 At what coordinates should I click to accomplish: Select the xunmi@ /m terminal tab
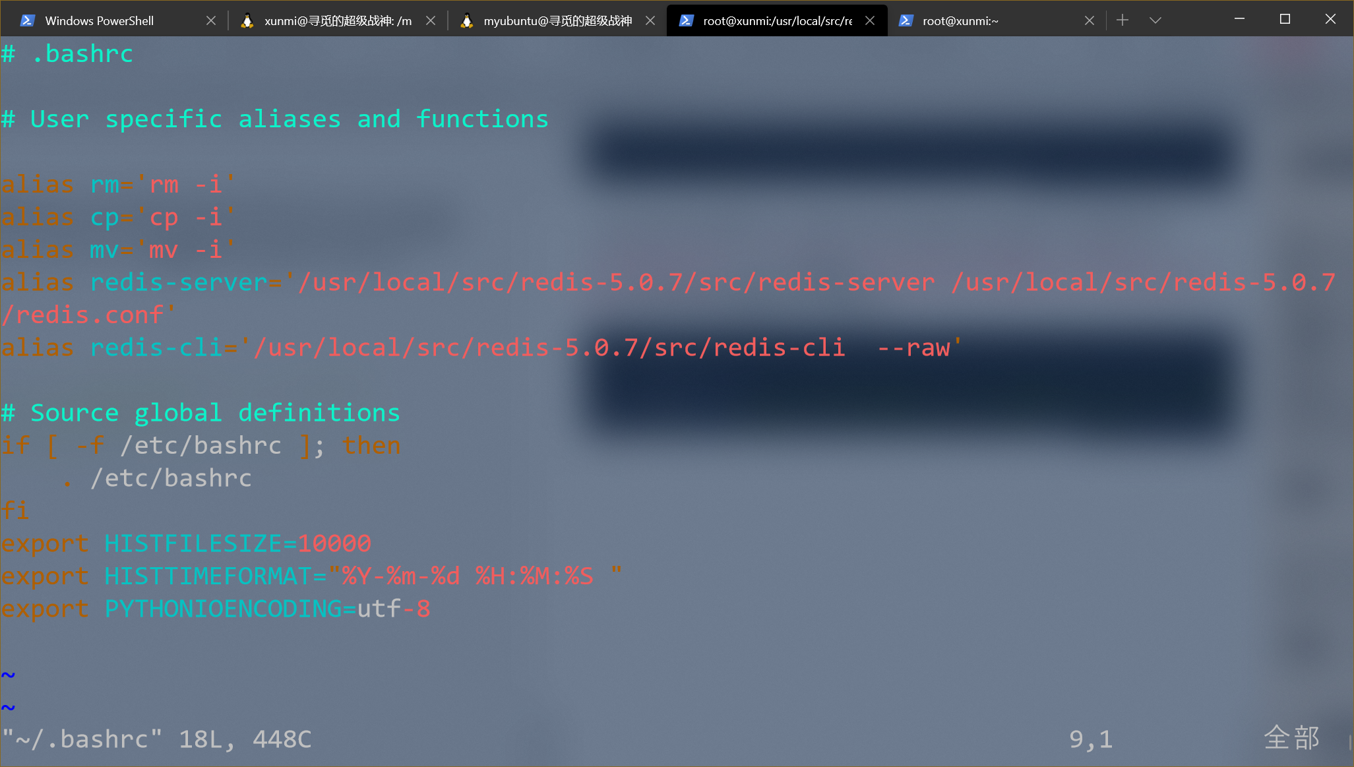click(x=338, y=20)
